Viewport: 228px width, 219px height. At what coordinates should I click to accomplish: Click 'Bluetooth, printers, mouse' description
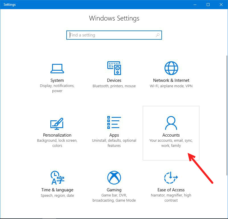tap(114, 86)
